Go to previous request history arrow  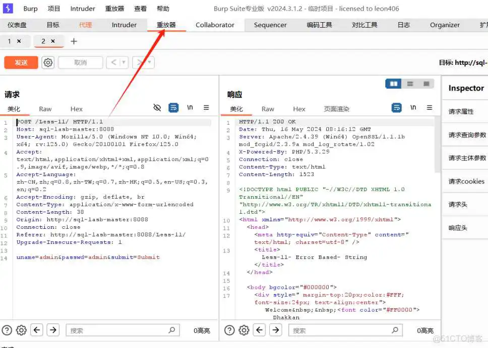[113, 63]
